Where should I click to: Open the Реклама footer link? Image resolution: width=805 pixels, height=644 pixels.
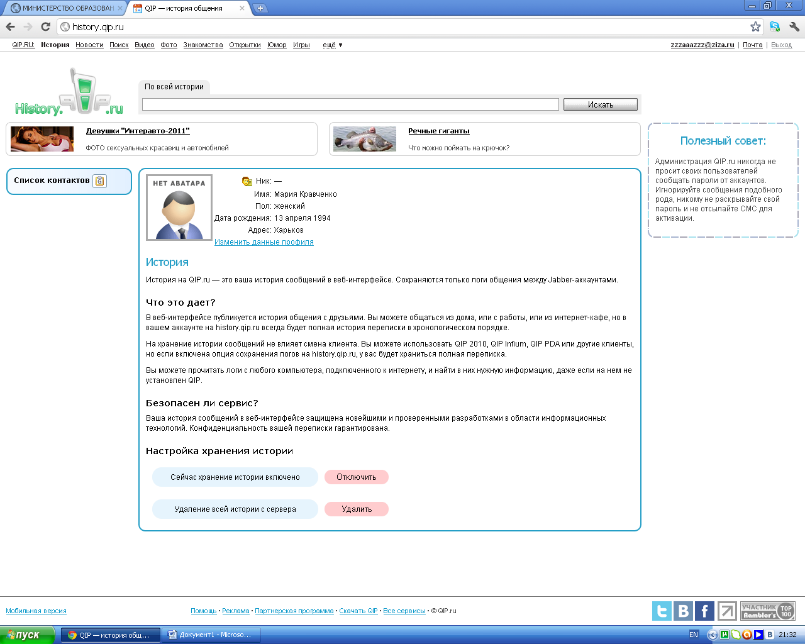[236, 611]
